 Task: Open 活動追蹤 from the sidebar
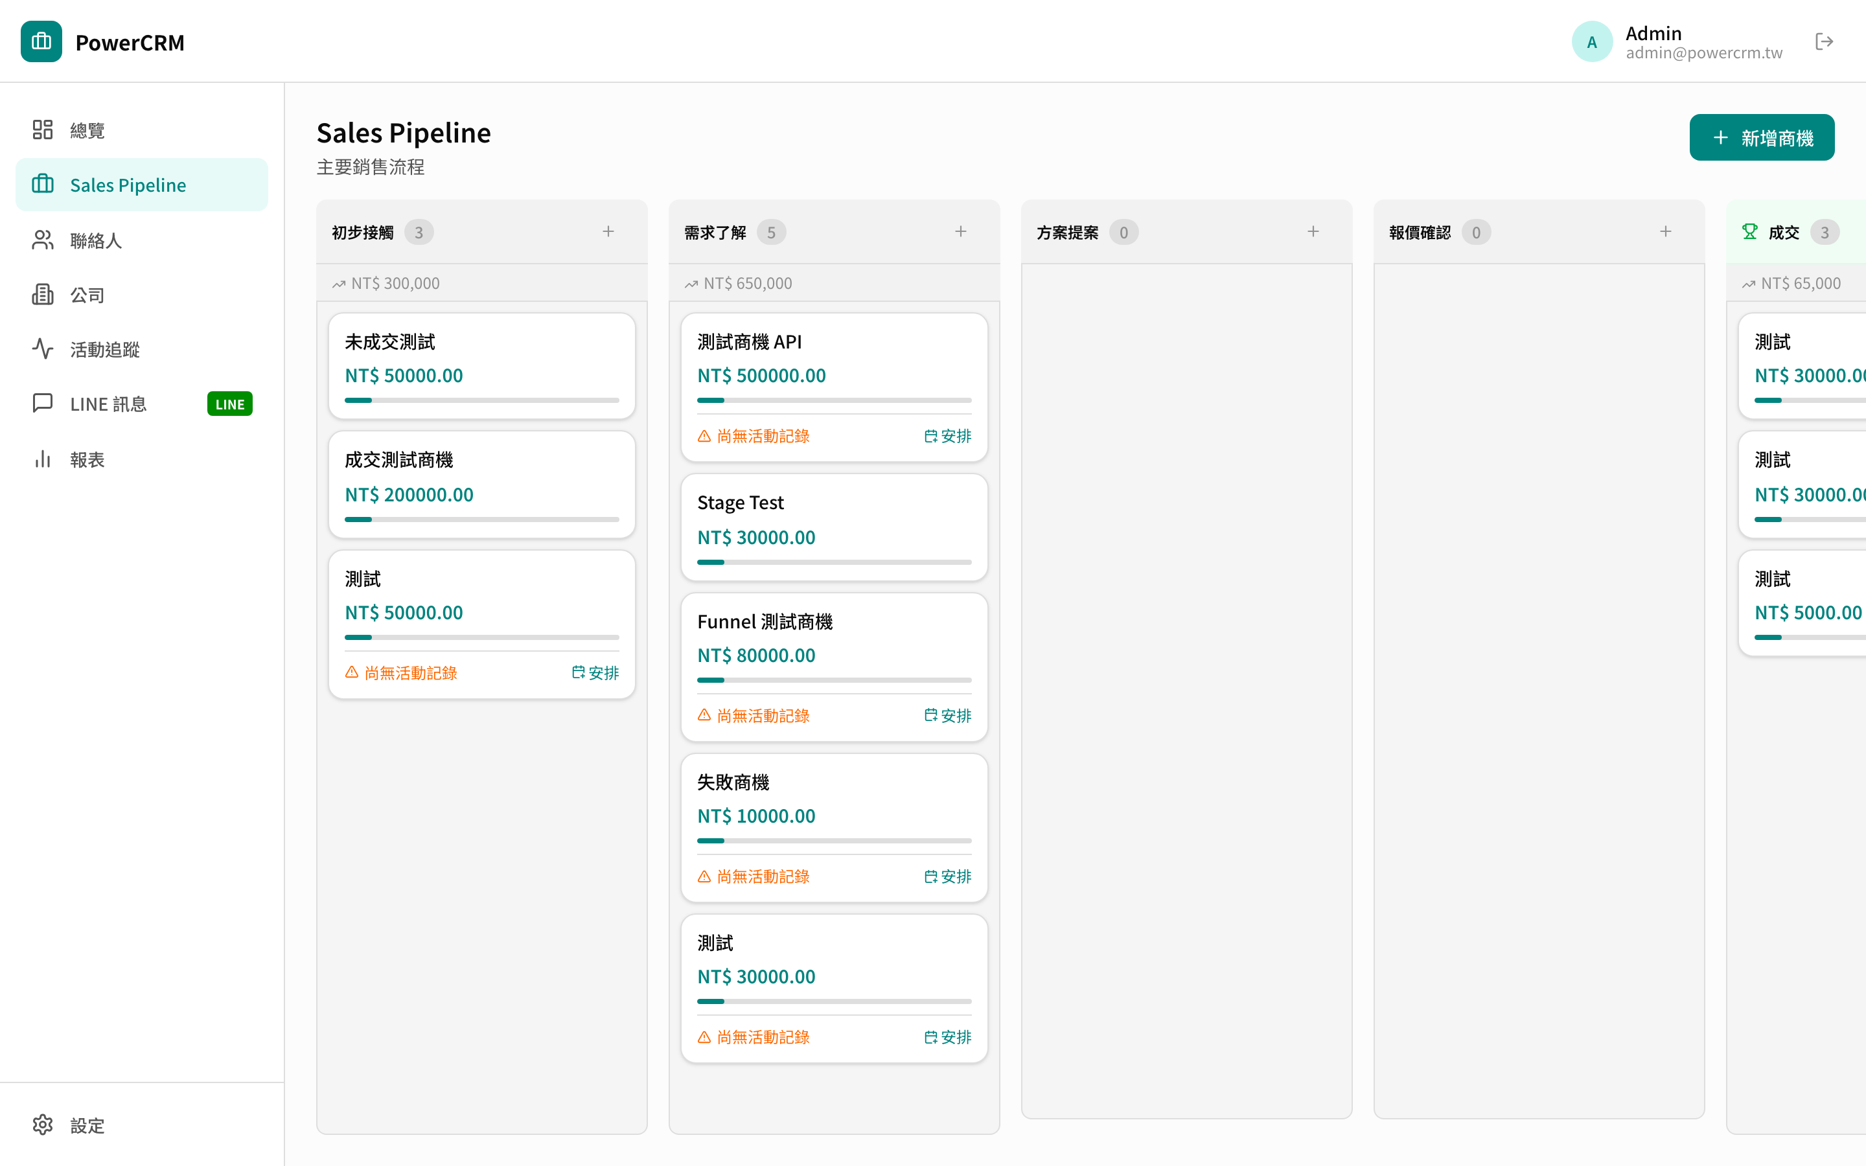[104, 349]
